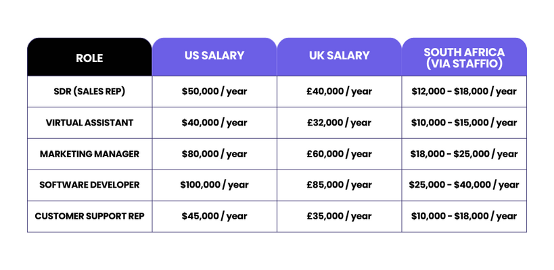Click the $12,000 - $18,000 / year cell

click(464, 91)
